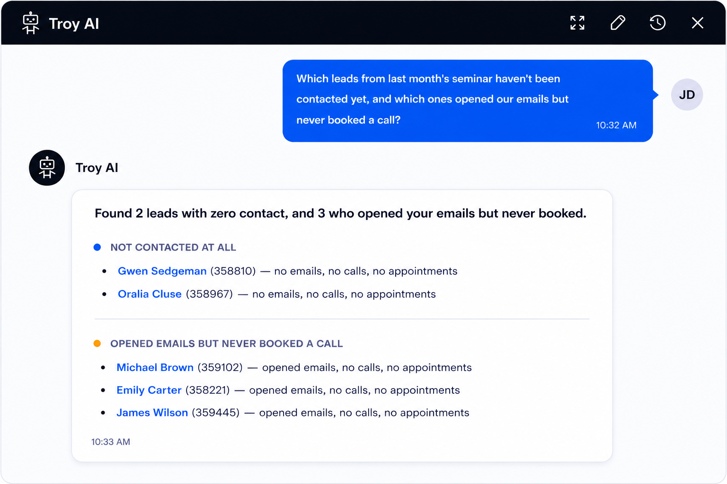Open Michael Brown lead link

155,367
